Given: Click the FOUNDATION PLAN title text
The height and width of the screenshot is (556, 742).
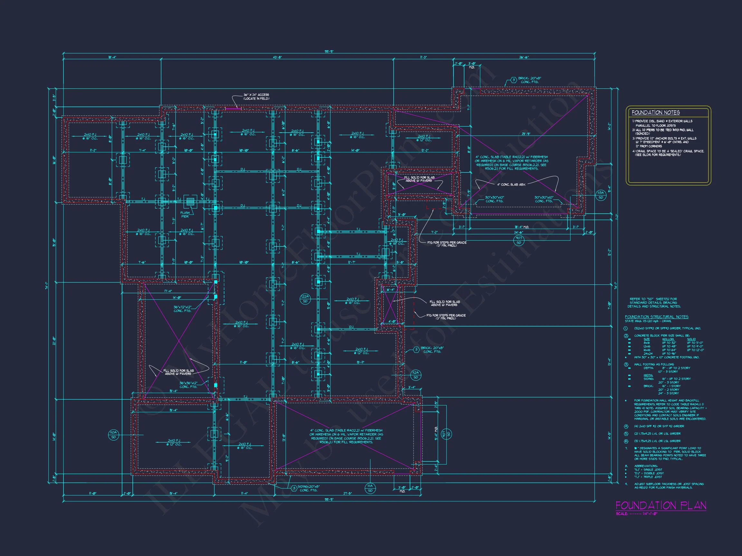Looking at the screenshot, I should 661,505.
